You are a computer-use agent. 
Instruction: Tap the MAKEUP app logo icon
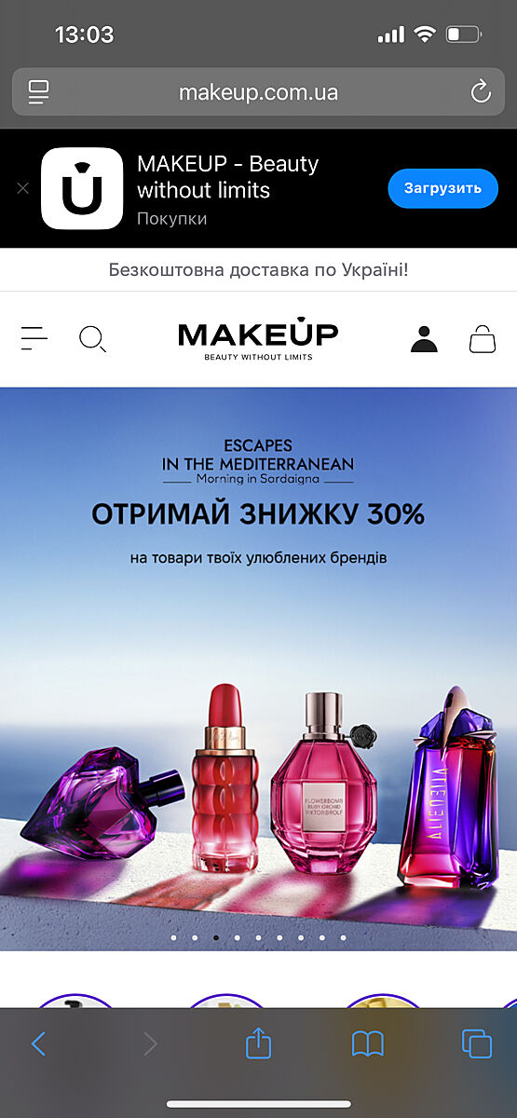[x=82, y=188]
